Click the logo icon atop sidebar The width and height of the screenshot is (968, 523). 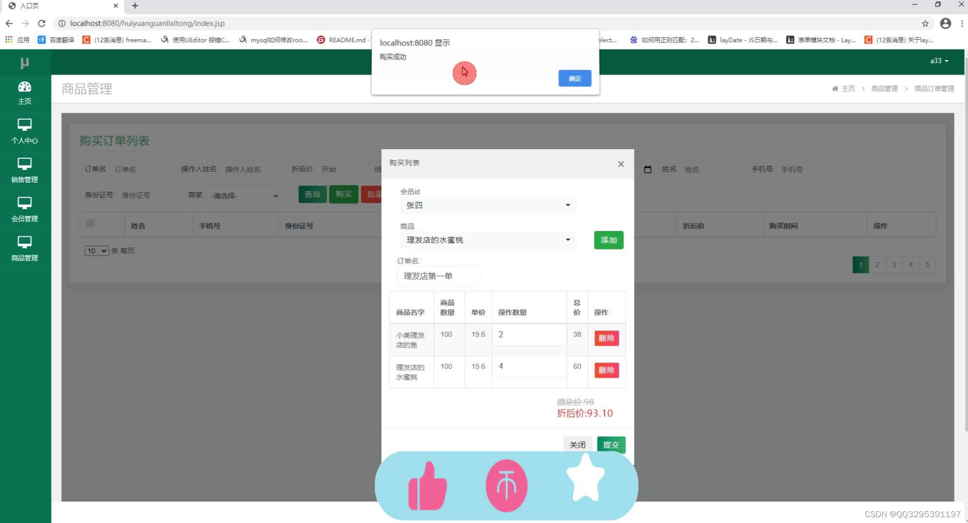point(25,63)
